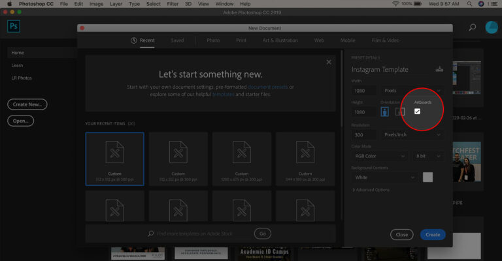Open the Academic ID Camps thumbnail behind the dialog
502x261 pixels.
(265, 253)
